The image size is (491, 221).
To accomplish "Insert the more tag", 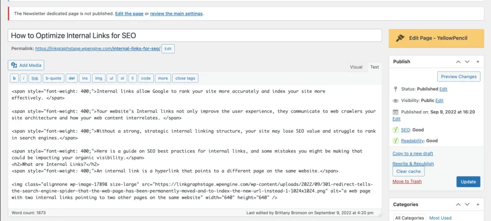I will tap(163, 78).
